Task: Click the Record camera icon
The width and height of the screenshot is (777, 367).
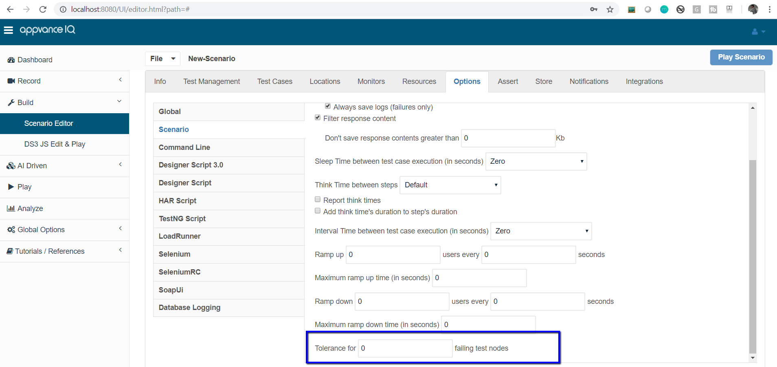Action: click(x=11, y=81)
